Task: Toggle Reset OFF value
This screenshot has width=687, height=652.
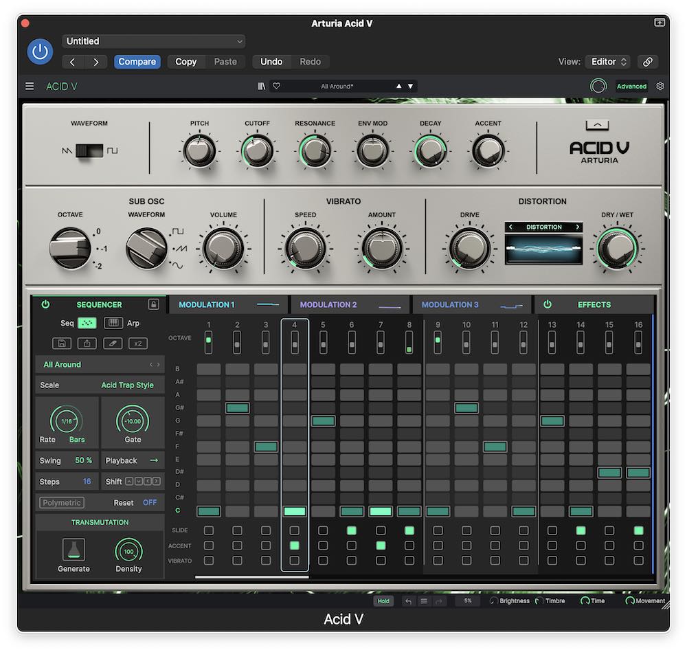Action: (x=150, y=503)
